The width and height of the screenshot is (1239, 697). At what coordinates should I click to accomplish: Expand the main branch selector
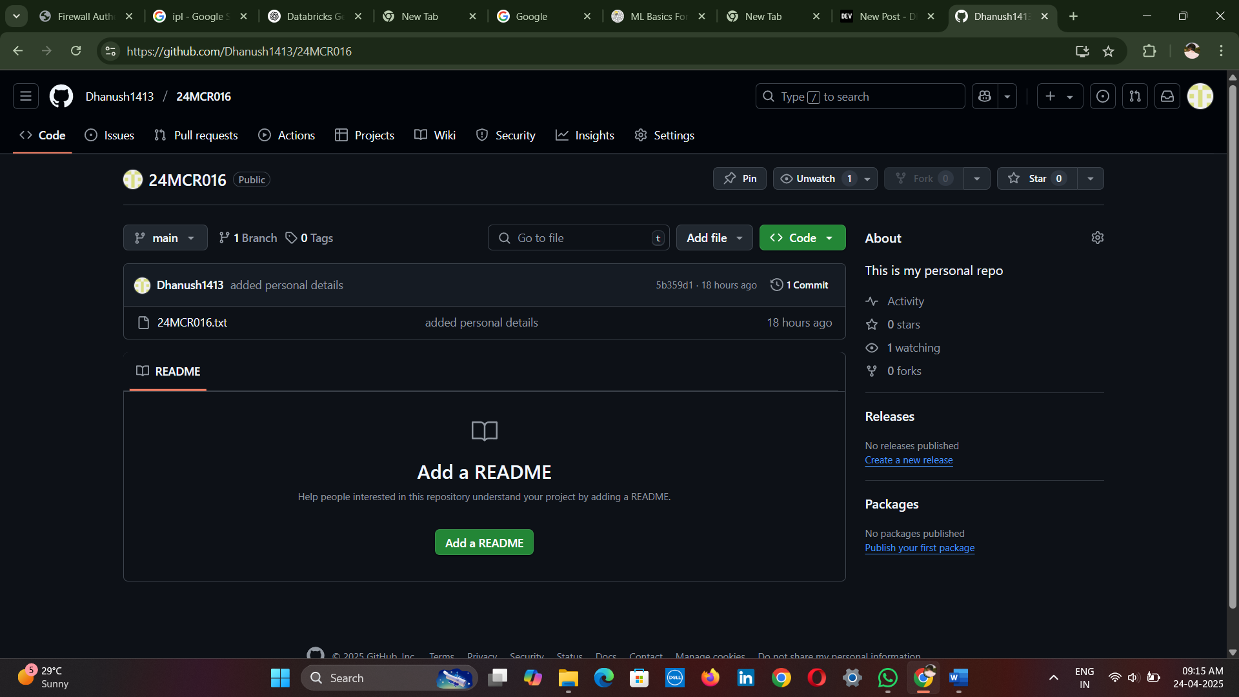165,237
